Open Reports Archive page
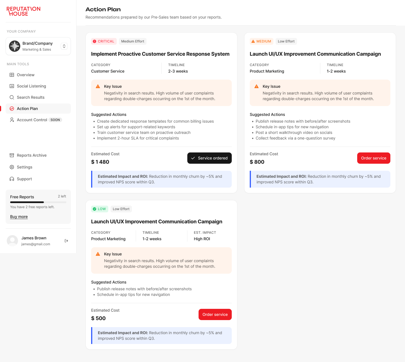The image size is (405, 362). pos(38,155)
